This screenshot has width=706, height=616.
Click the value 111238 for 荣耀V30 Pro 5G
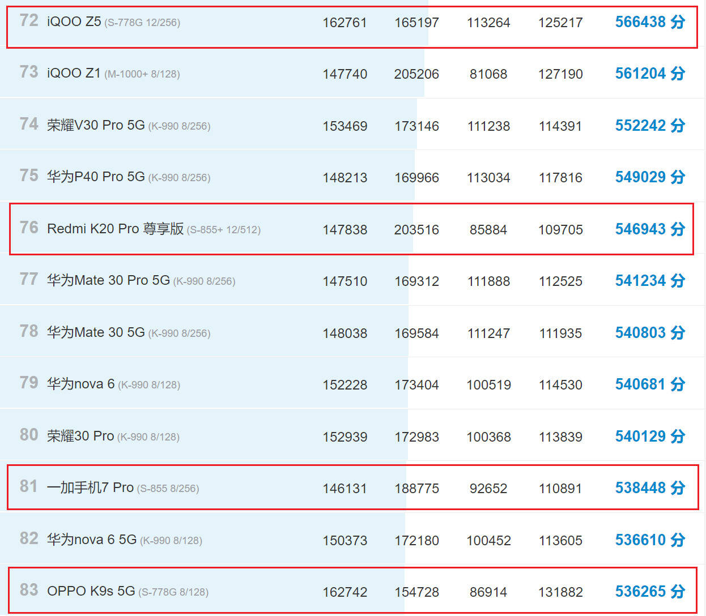click(488, 126)
